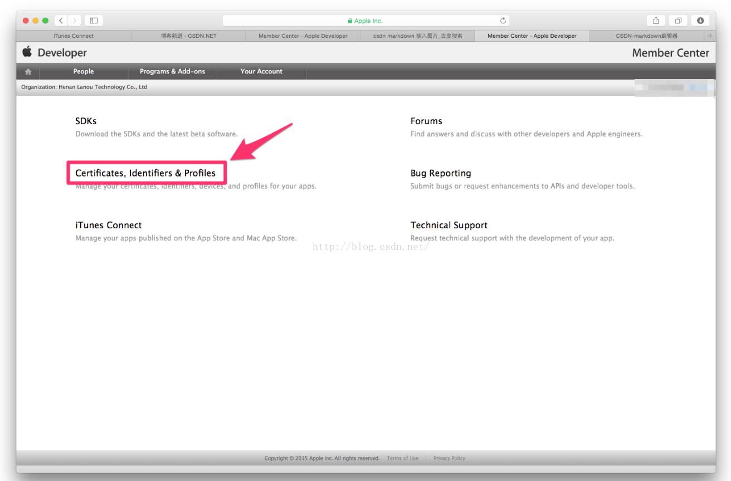Toggle Safari sidebar button

click(94, 21)
